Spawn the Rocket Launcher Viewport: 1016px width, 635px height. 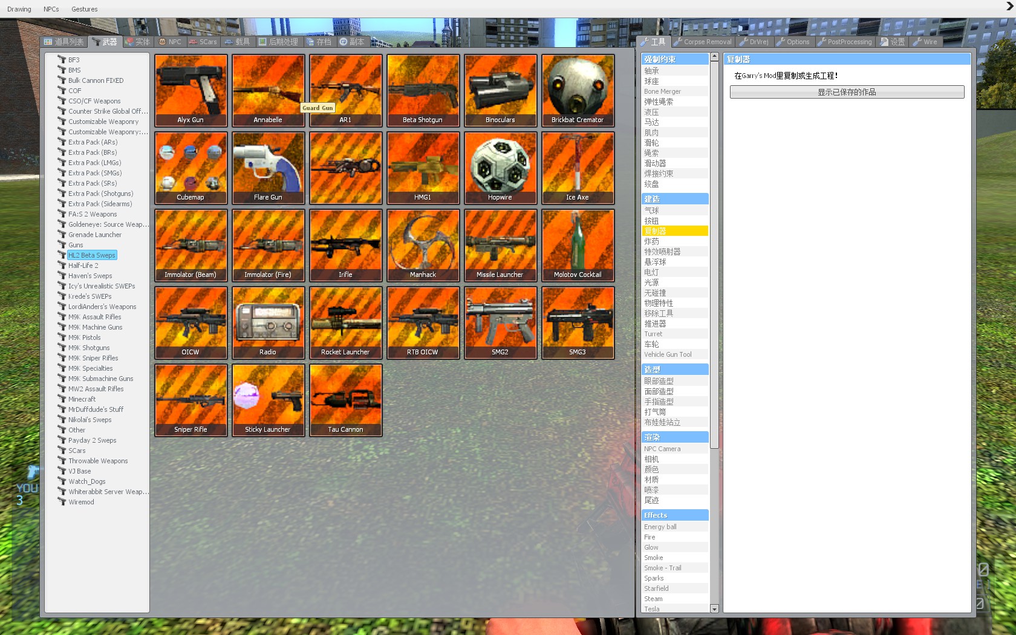345,323
